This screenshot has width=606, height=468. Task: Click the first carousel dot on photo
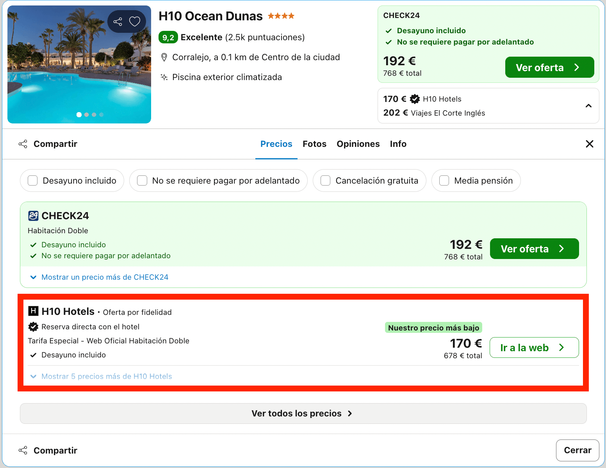[79, 114]
